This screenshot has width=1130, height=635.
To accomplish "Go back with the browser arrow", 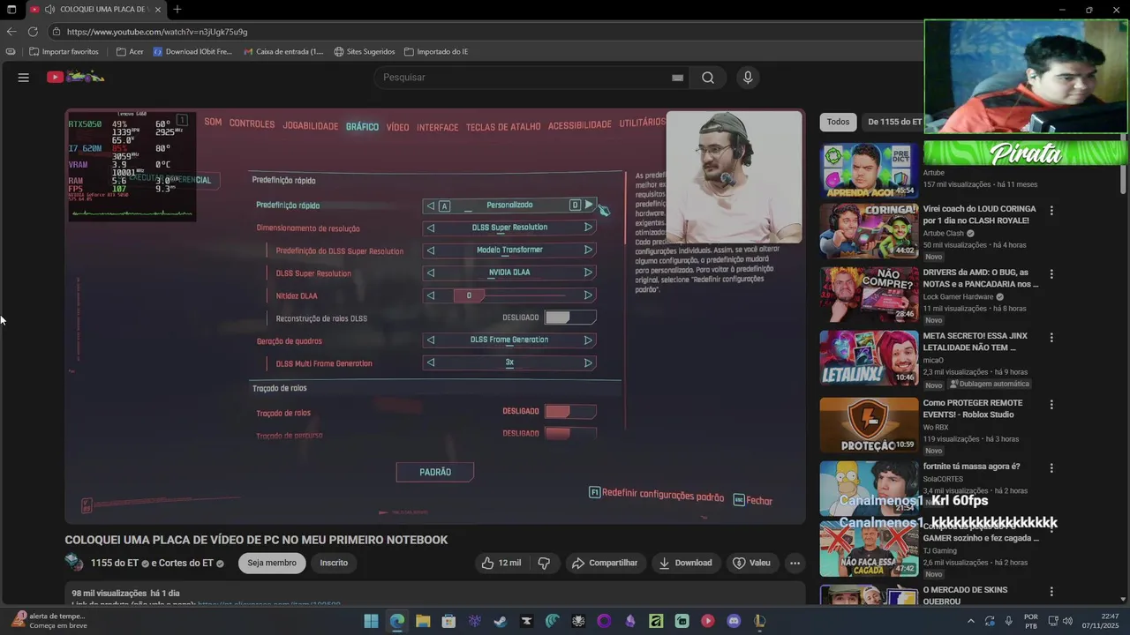I will (11, 32).
